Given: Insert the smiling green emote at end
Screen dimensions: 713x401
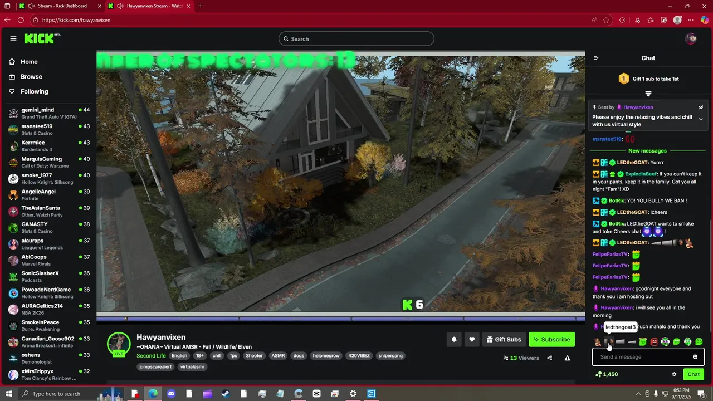Looking at the screenshot, I should [x=699, y=341].
